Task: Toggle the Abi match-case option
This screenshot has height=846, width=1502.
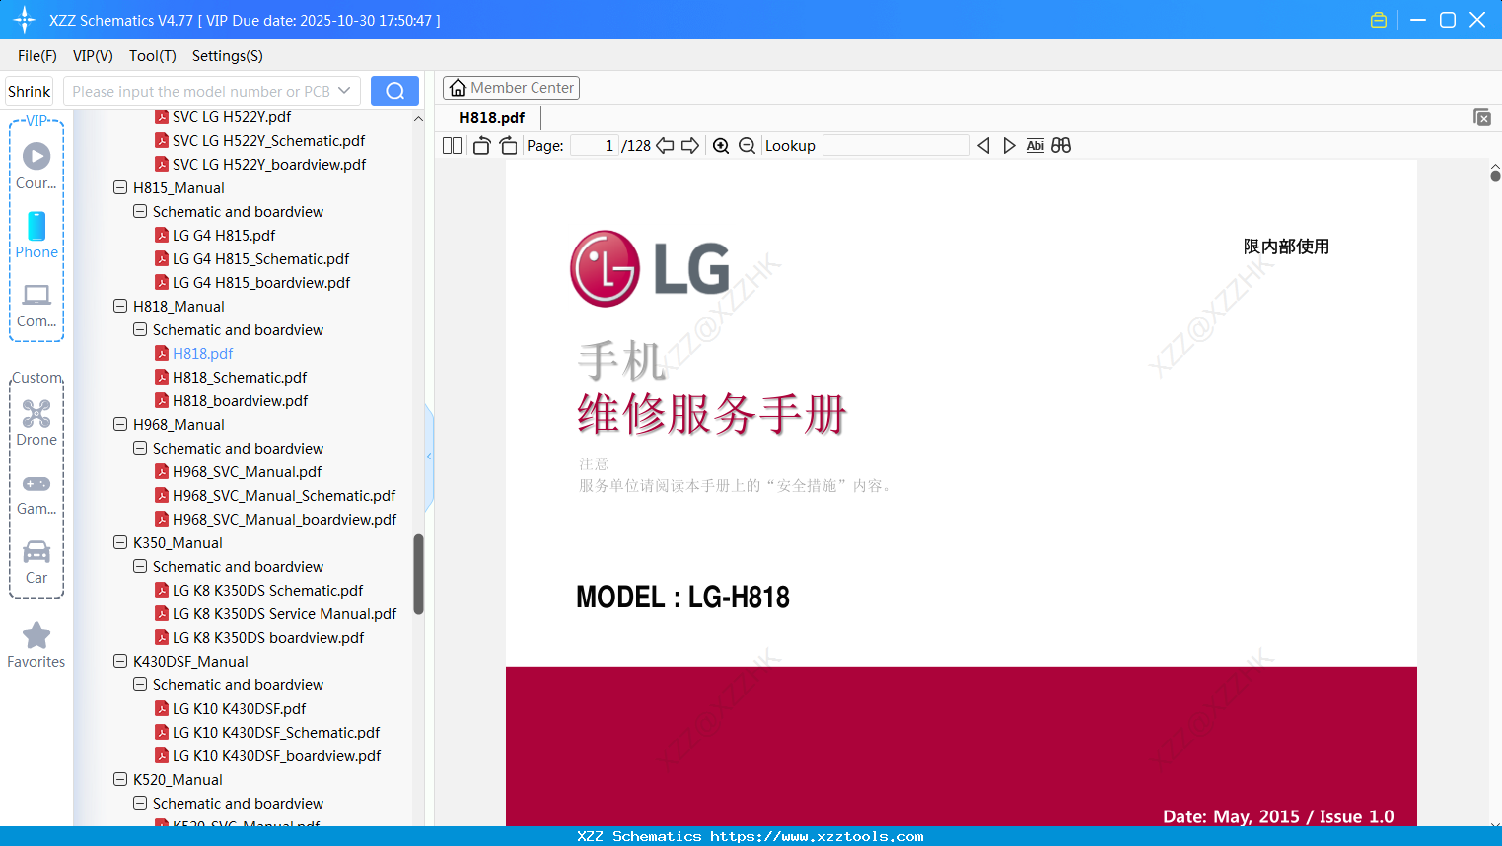Action: 1035,145
